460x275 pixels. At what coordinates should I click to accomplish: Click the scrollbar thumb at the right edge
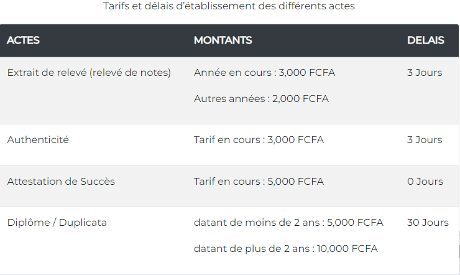pyautogui.click(x=458, y=251)
